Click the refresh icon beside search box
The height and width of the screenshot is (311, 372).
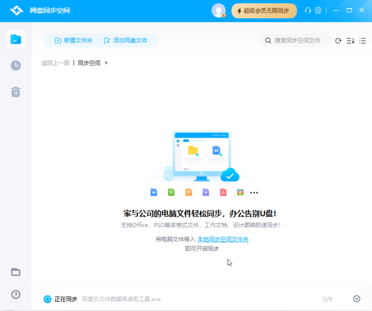click(x=338, y=41)
